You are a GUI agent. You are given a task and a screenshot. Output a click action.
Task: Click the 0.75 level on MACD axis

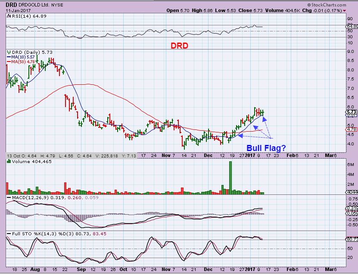click(x=353, y=199)
